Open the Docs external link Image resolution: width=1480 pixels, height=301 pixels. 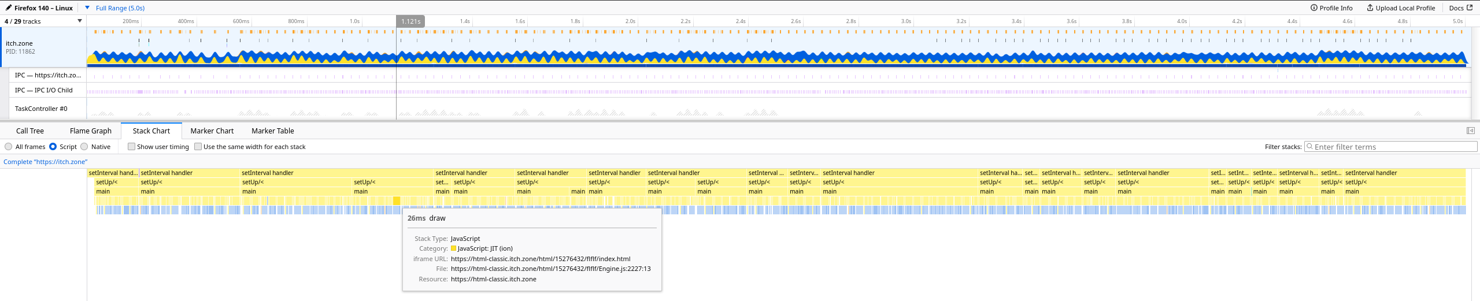click(x=1461, y=8)
